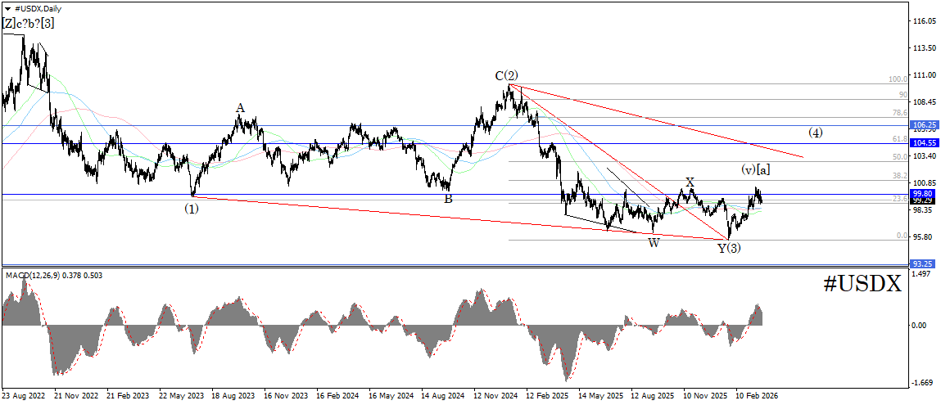
Task: Select the 104.55 blue price label
Action: coord(921,143)
